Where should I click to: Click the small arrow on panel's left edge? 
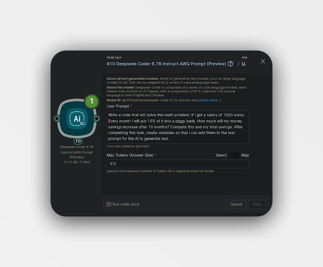[101, 132]
